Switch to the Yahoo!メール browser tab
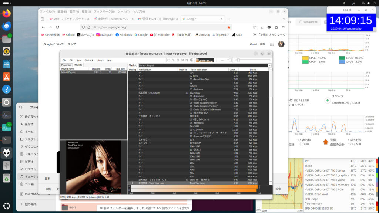The image size is (379, 213). point(113,19)
